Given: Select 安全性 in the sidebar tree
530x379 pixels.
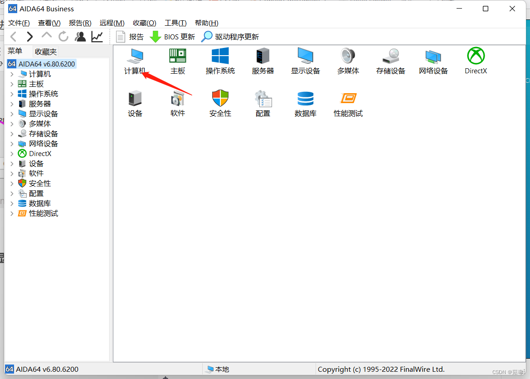Looking at the screenshot, I should (40, 184).
